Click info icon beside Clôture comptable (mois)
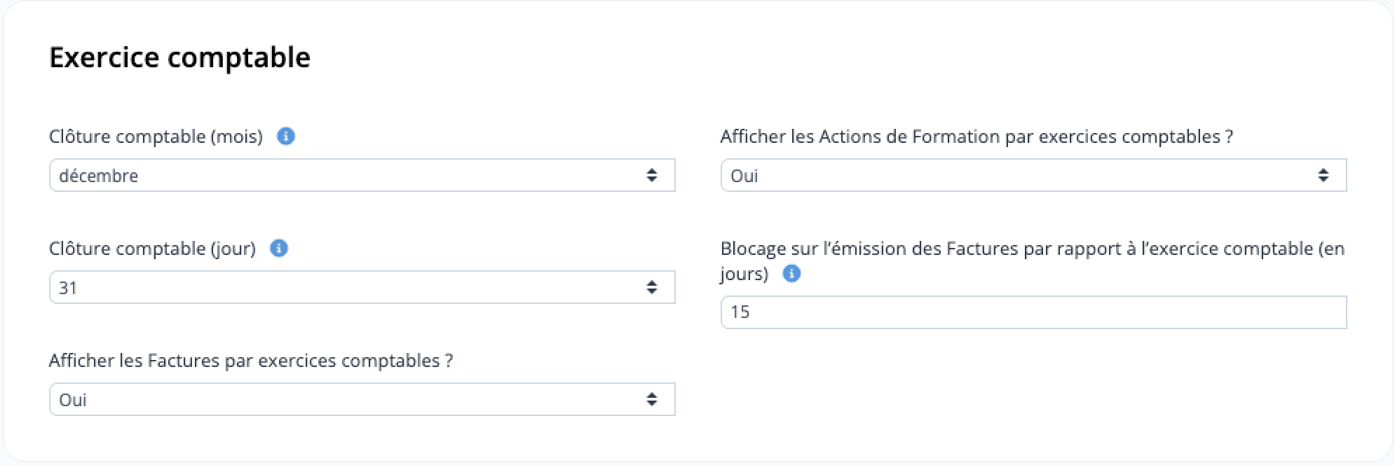This screenshot has height=465, width=1395. coord(285,136)
